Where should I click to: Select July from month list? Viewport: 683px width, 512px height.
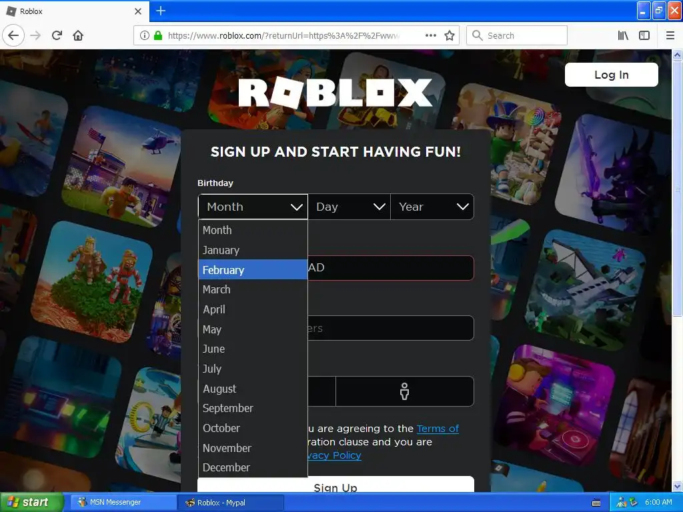click(253, 369)
